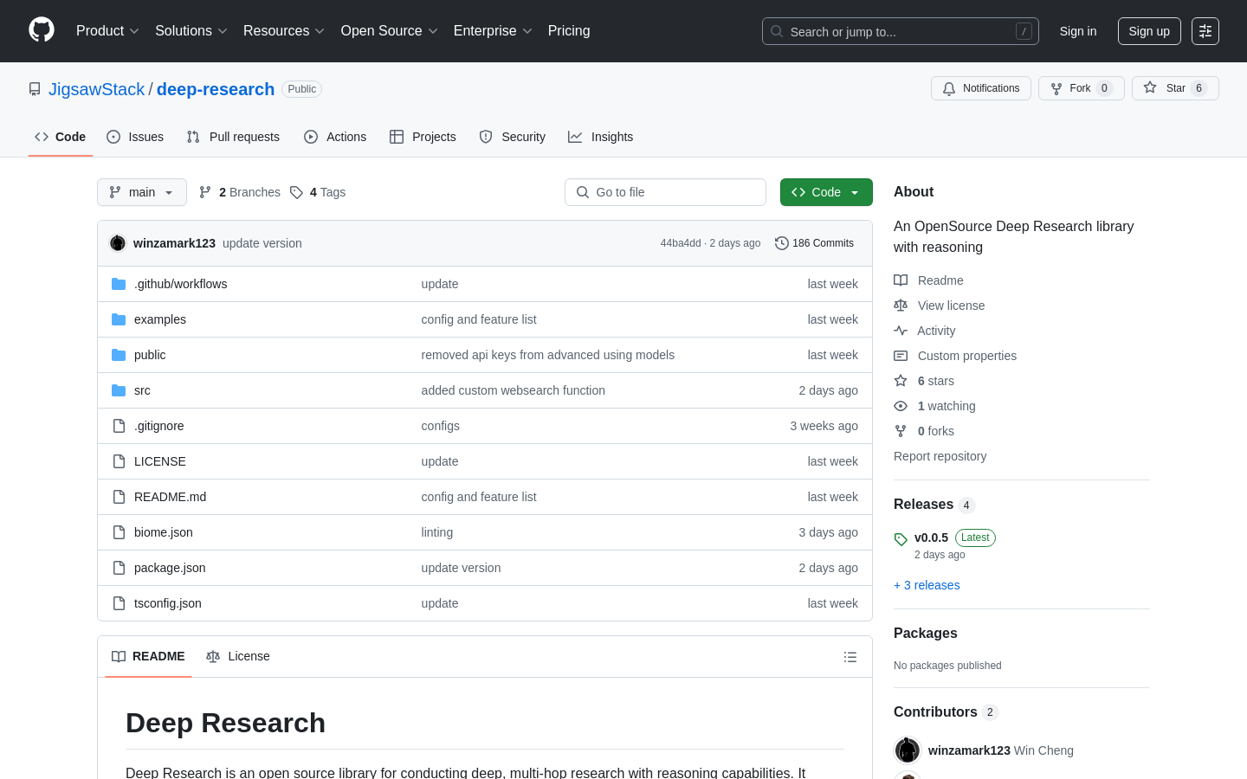Viewport: 1247px width, 779px height.
Task: Click the Readme book icon in About
Action: tap(901, 280)
